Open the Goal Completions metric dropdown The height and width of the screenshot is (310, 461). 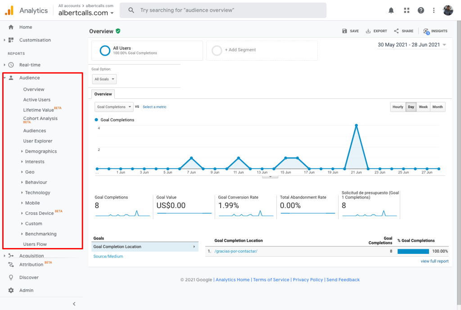114,107
